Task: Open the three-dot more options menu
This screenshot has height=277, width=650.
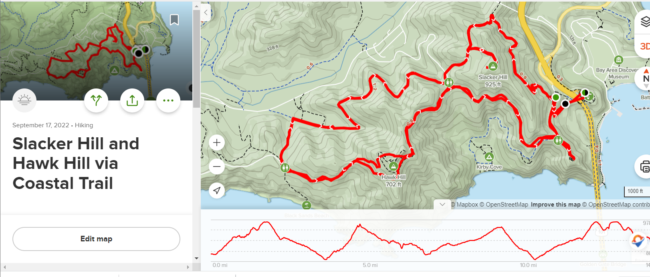Action: pos(168,100)
